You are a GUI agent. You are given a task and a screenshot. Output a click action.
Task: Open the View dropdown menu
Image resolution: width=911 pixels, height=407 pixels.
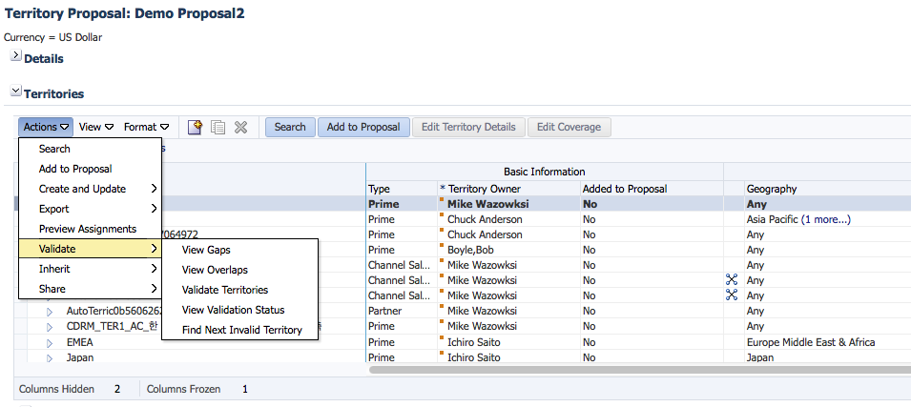pos(96,127)
